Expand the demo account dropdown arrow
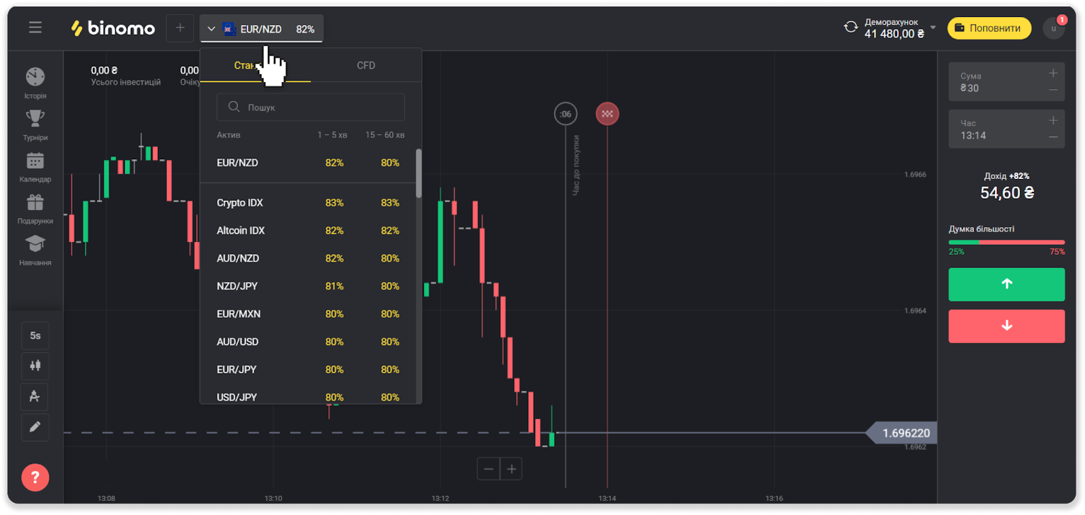Screen dimensions: 1085x515 tap(933, 28)
